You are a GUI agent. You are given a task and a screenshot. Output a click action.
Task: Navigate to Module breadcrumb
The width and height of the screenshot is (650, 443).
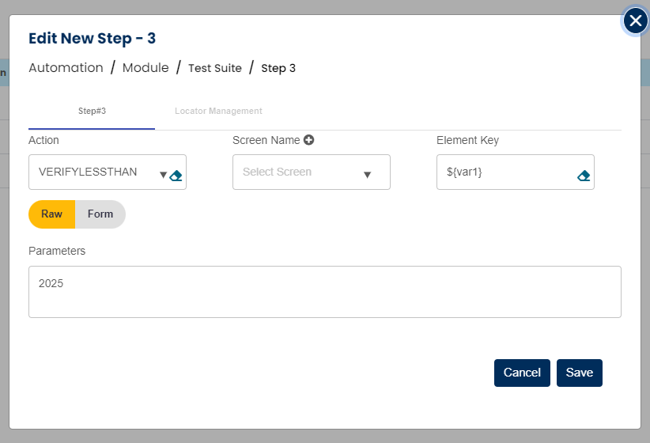point(145,68)
